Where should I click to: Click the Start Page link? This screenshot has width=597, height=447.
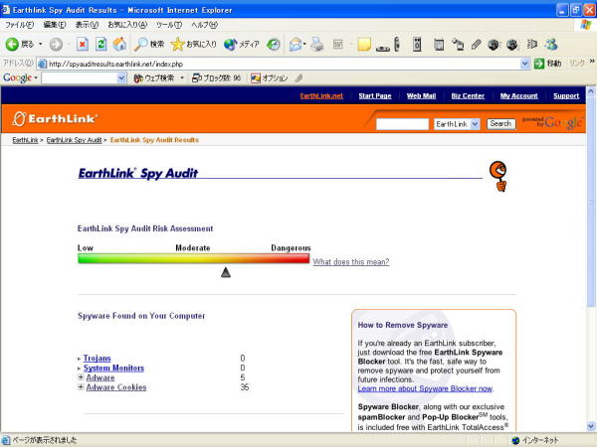[375, 95]
